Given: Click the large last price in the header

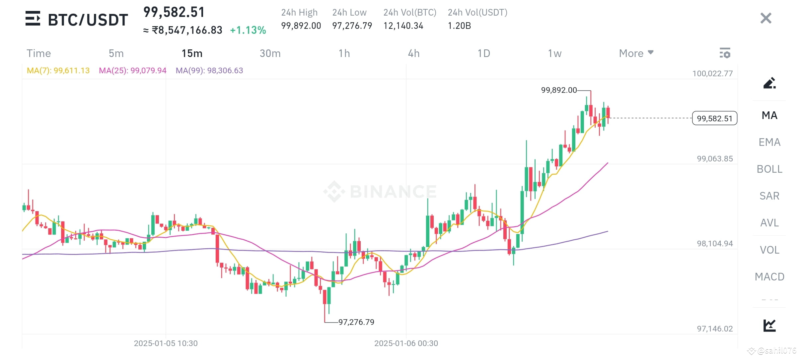Looking at the screenshot, I should click(174, 12).
